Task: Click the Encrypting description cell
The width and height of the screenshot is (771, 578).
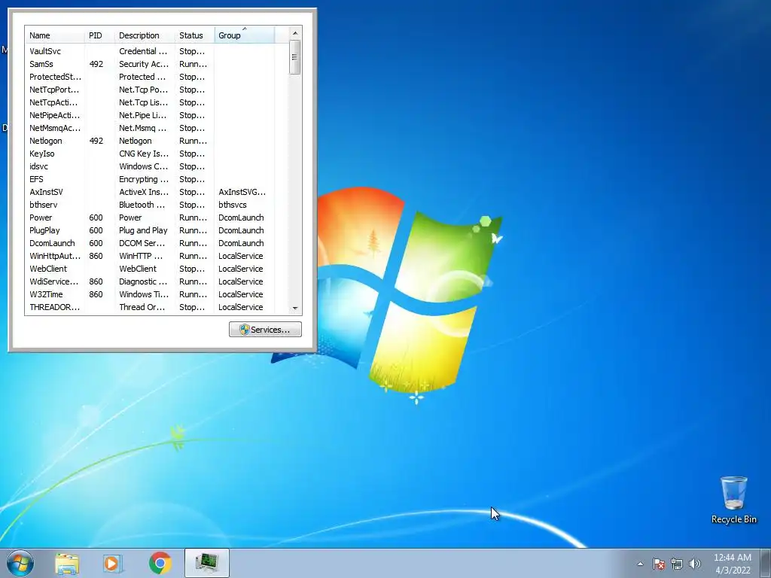Action: pyautogui.click(x=144, y=179)
